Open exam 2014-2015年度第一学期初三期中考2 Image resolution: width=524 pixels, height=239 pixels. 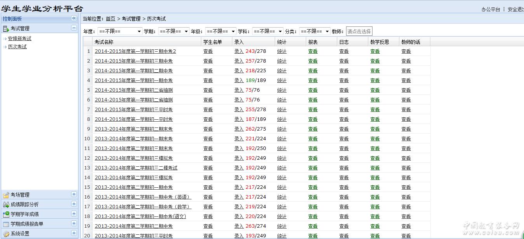(135, 51)
